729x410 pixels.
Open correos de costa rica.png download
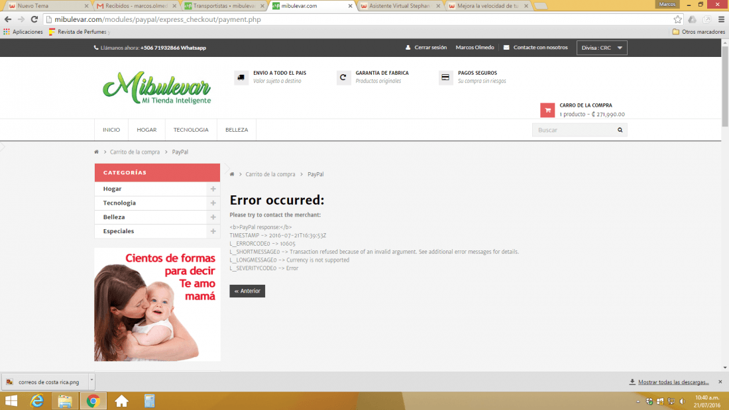click(x=45, y=382)
